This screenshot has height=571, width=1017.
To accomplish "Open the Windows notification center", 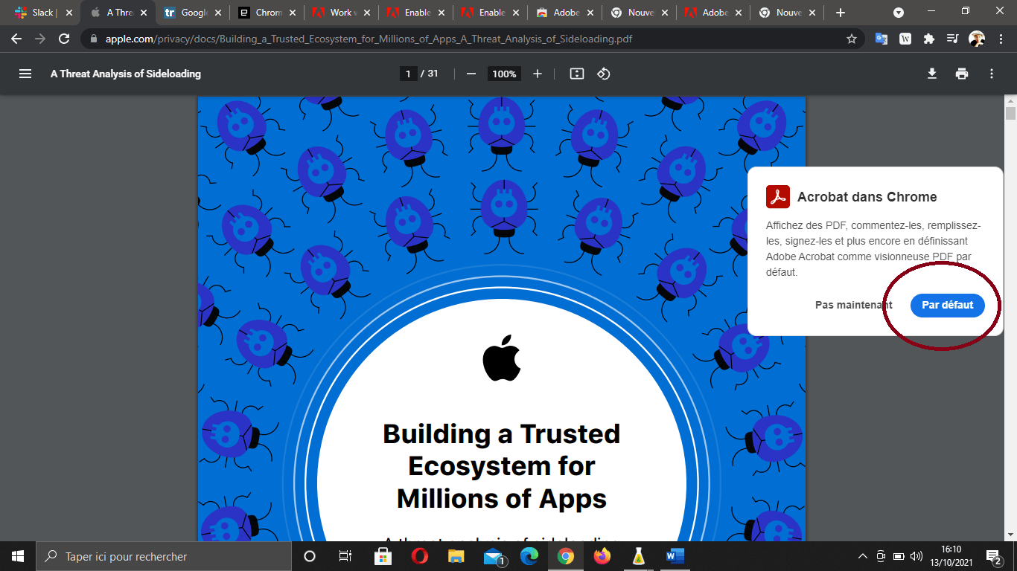I will (x=993, y=556).
